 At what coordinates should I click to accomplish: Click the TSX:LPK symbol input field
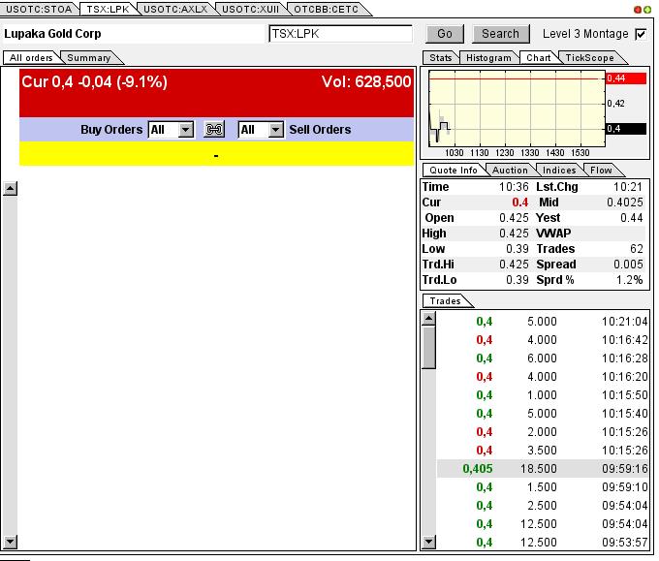(x=340, y=34)
